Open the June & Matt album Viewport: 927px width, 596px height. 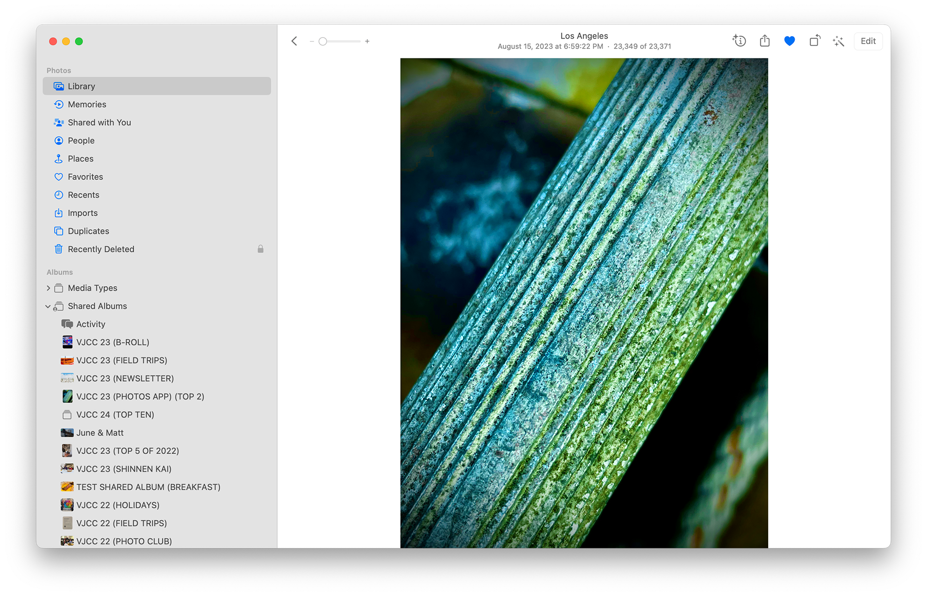click(157, 433)
